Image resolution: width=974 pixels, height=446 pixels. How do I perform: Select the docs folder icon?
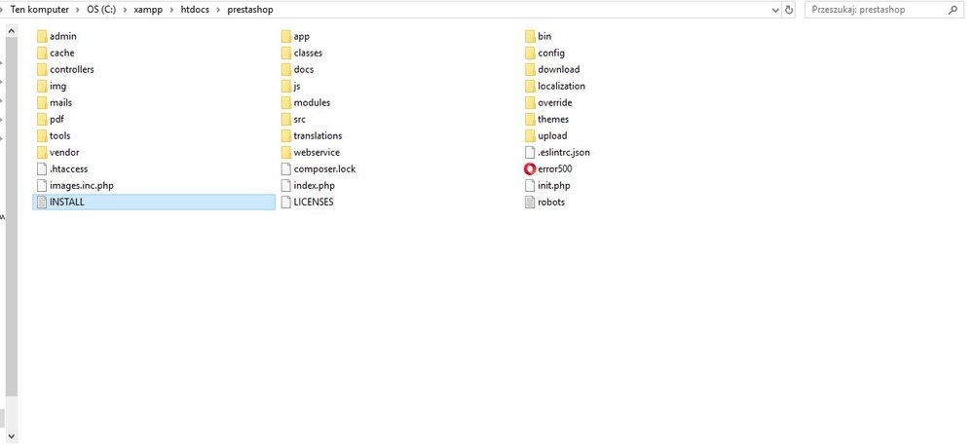point(285,69)
